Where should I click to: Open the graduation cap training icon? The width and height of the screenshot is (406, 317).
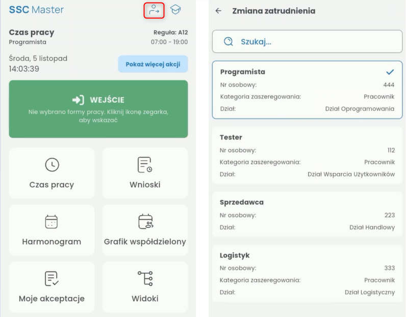[x=175, y=10]
